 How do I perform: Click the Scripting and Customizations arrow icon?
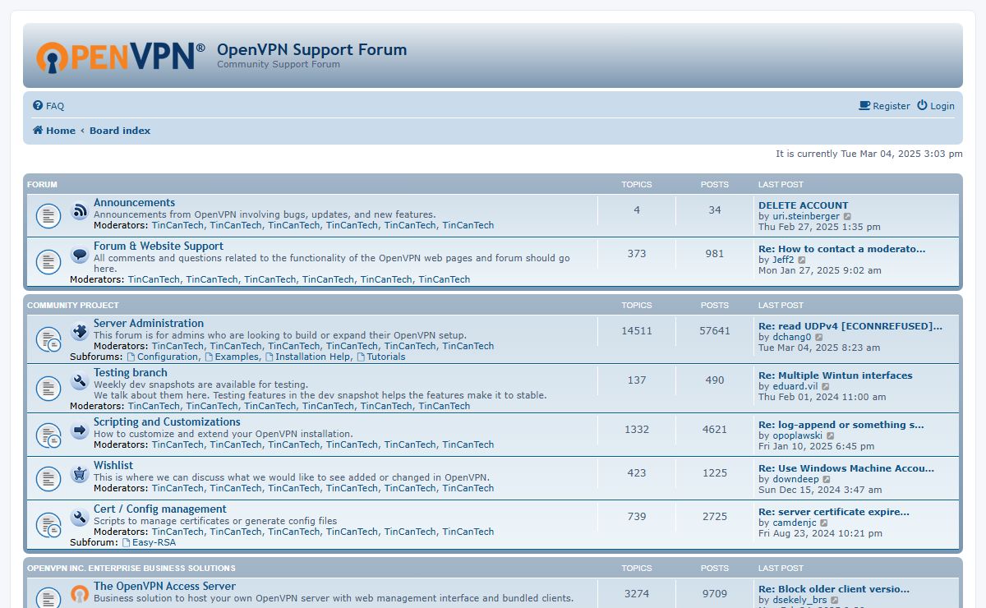click(x=80, y=430)
